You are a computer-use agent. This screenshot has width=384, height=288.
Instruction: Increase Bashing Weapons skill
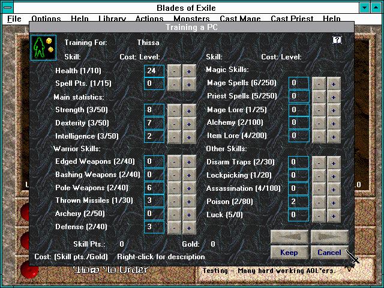click(189, 175)
